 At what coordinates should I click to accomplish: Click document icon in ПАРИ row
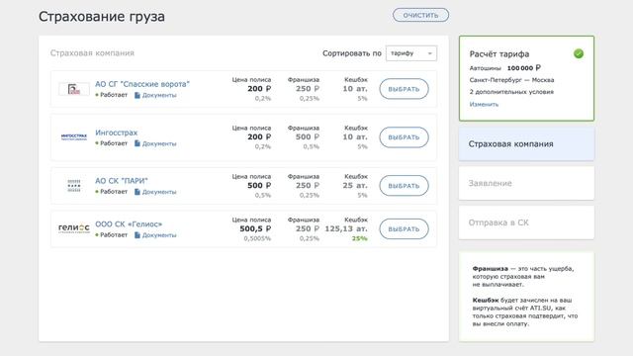pyautogui.click(x=137, y=192)
